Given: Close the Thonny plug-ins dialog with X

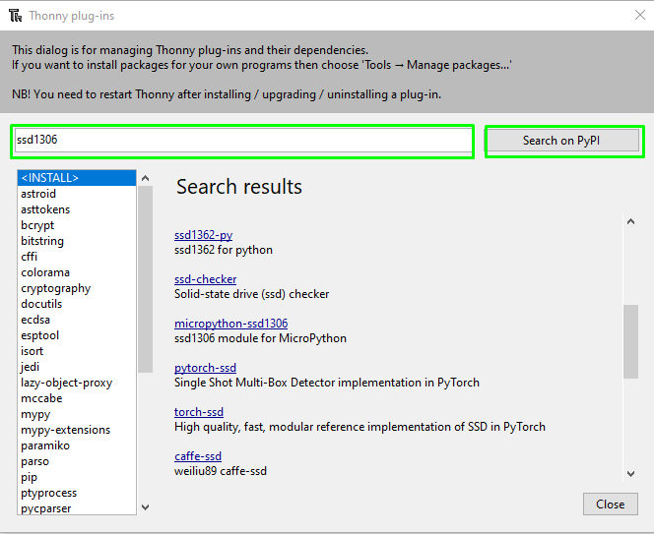Looking at the screenshot, I should coord(640,15).
